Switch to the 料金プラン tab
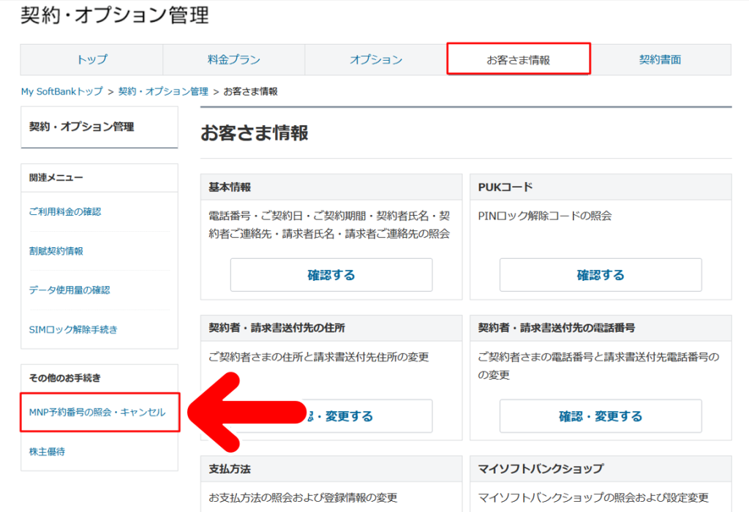The height and width of the screenshot is (512, 749). click(233, 60)
